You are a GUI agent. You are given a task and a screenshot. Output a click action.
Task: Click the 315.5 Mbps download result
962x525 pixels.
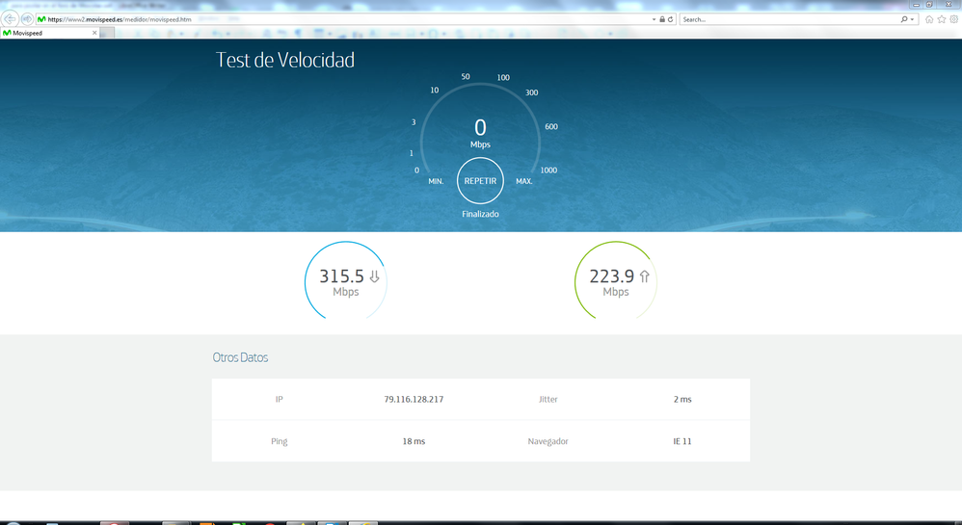pyautogui.click(x=345, y=283)
